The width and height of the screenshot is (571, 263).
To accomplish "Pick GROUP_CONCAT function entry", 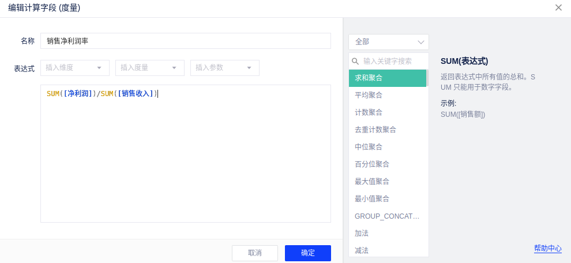I will point(387,216).
